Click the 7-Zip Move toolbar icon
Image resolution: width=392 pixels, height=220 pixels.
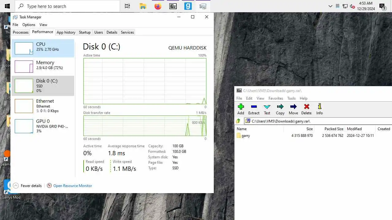point(293,107)
